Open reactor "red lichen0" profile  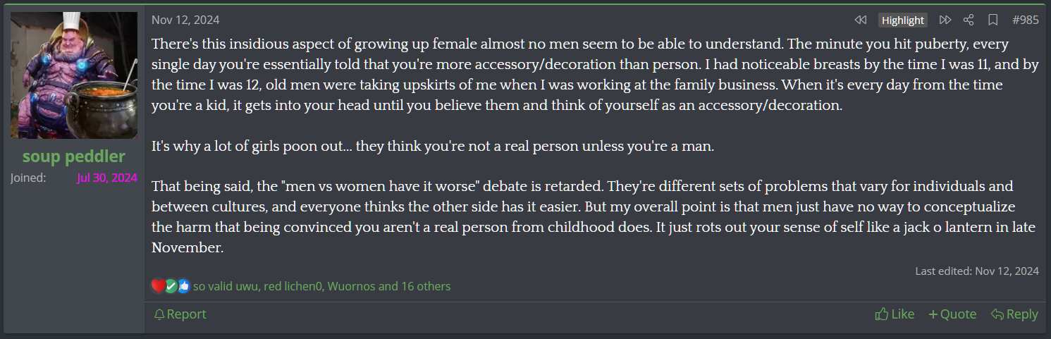[293, 286]
